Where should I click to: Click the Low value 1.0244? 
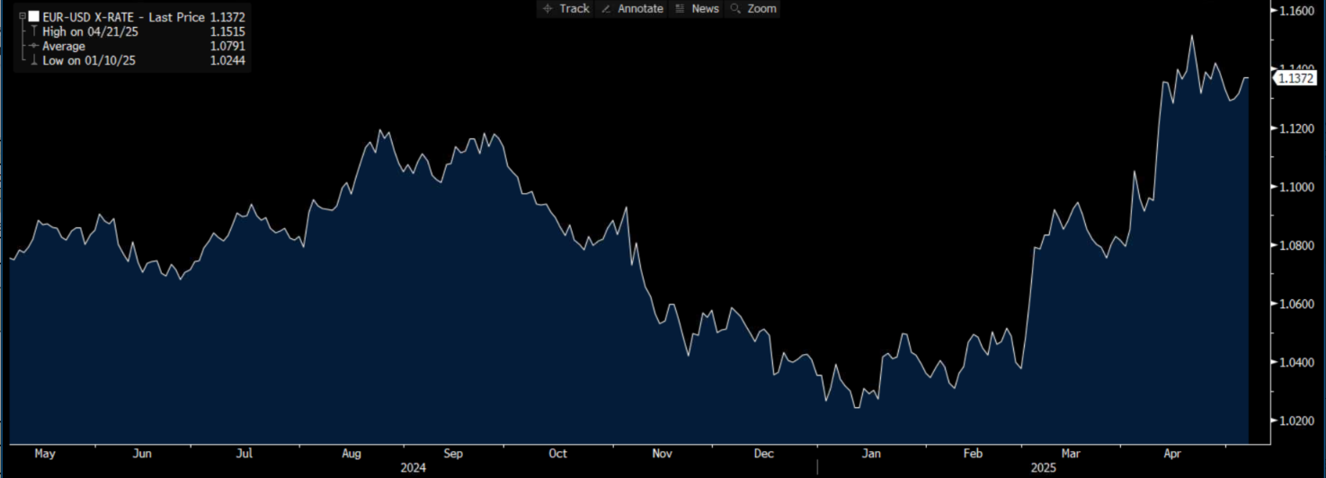(228, 60)
